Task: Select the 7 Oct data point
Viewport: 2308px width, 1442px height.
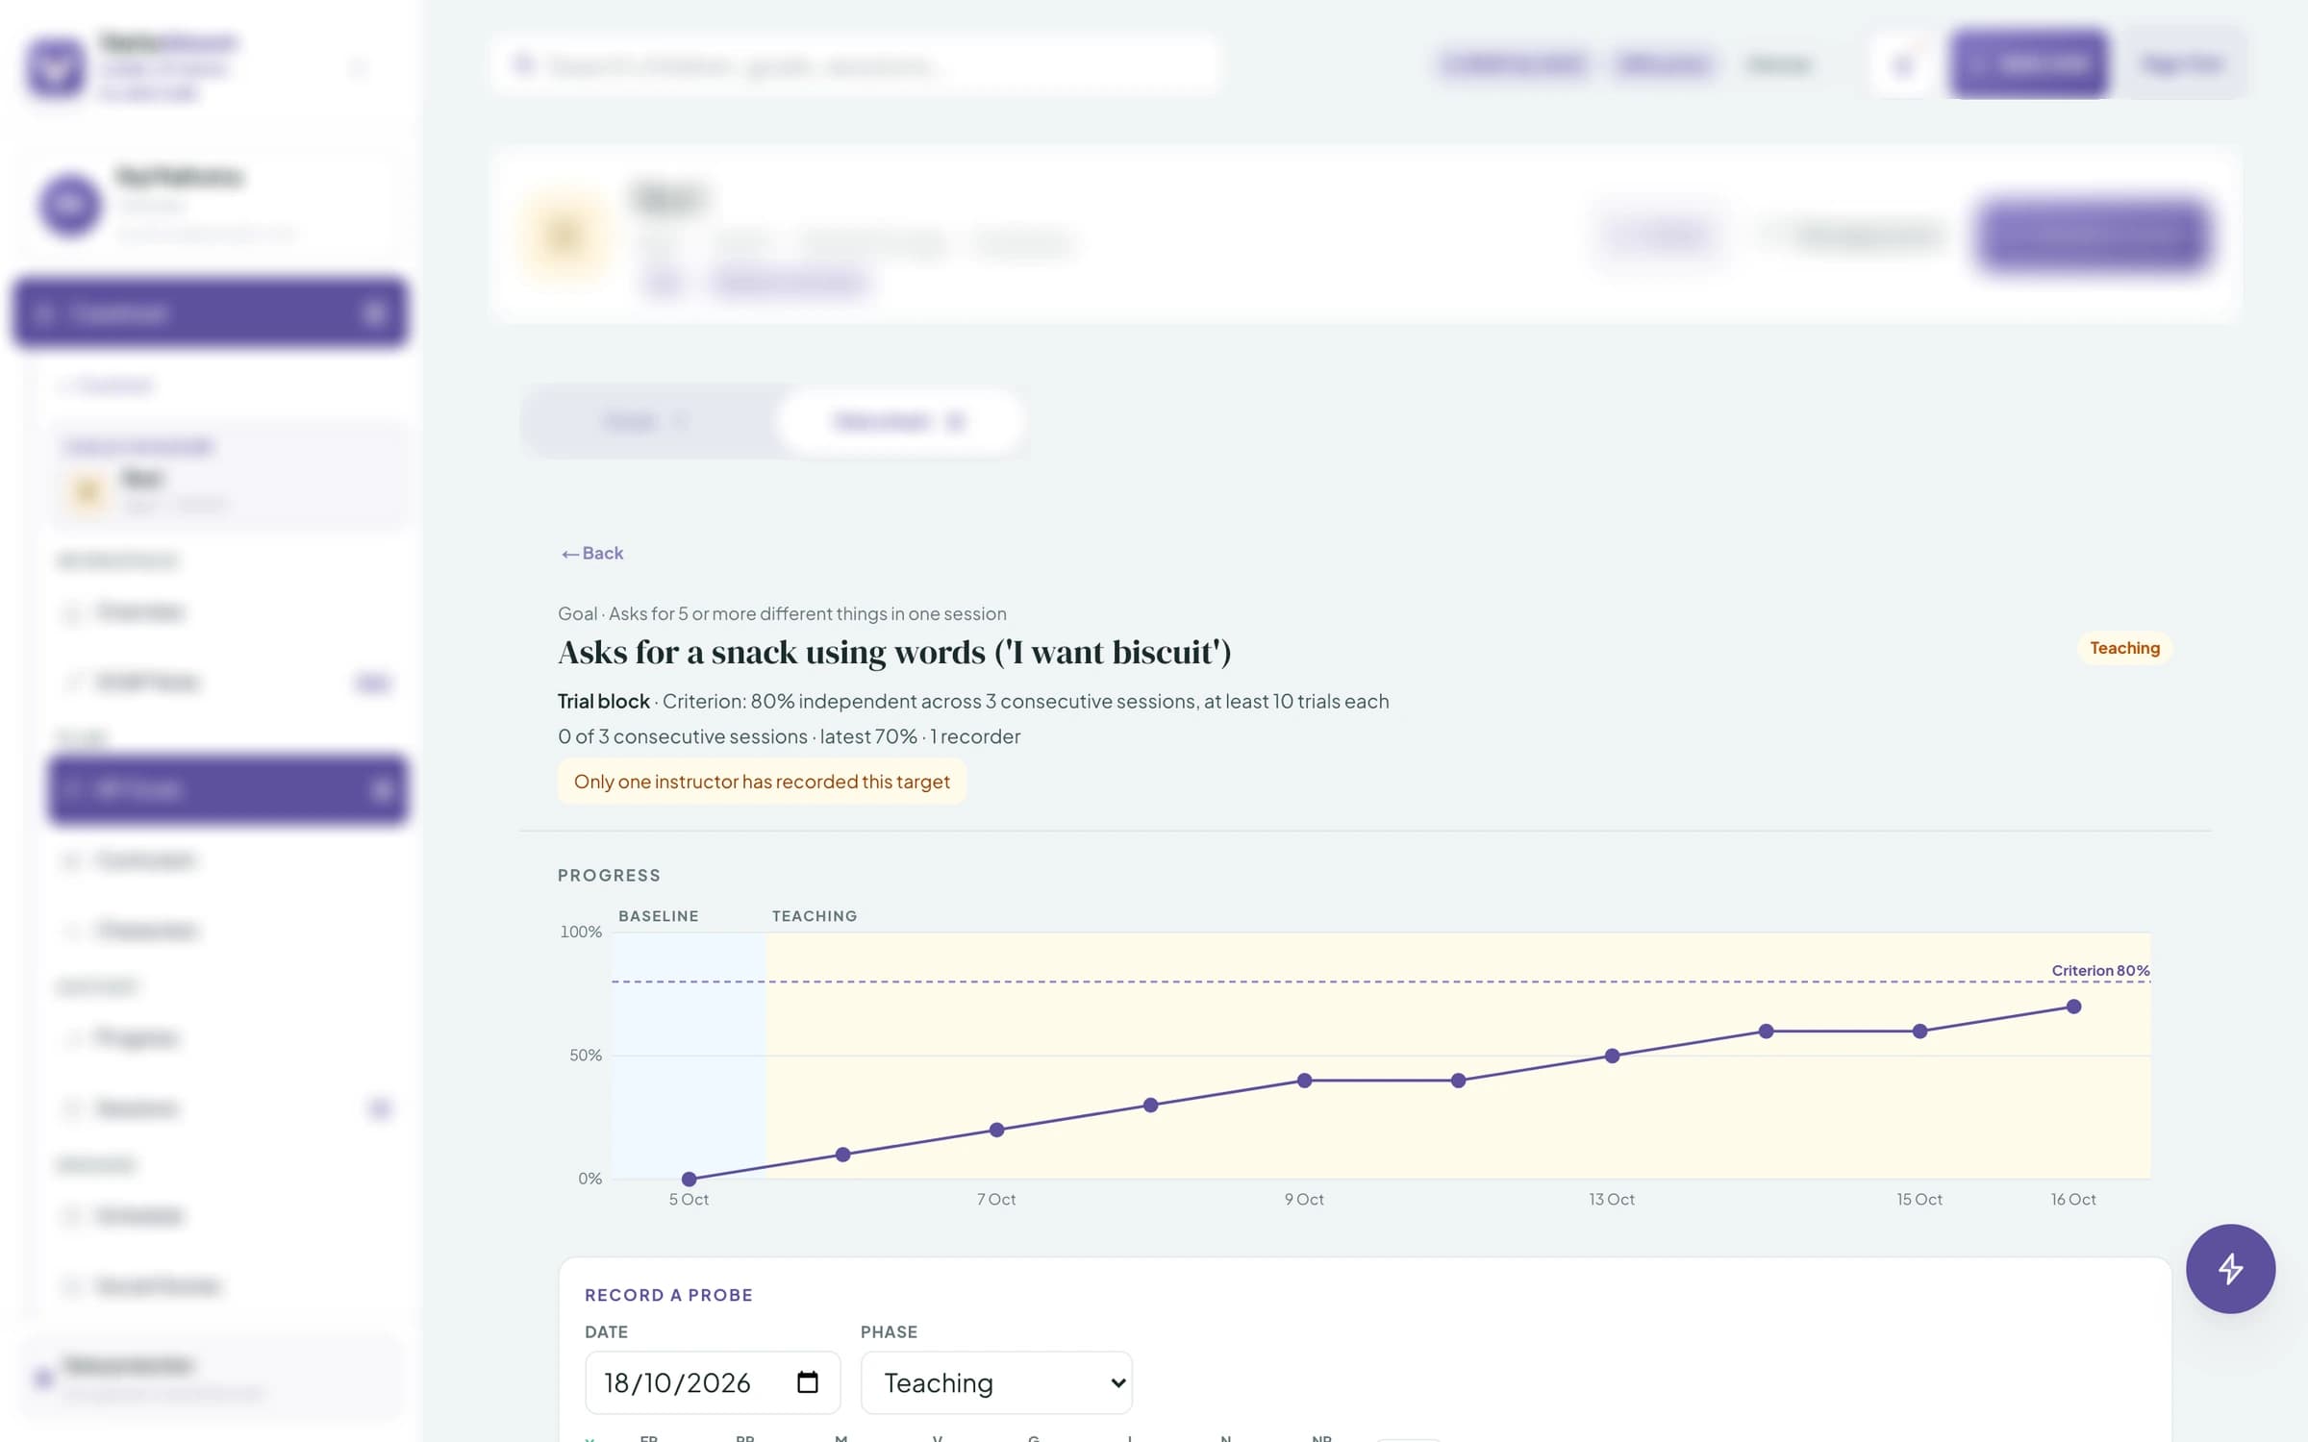Action: [996, 1130]
